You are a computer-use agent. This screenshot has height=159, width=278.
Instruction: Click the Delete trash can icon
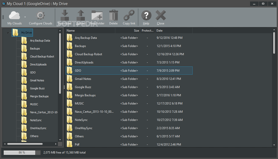[x=114, y=15]
